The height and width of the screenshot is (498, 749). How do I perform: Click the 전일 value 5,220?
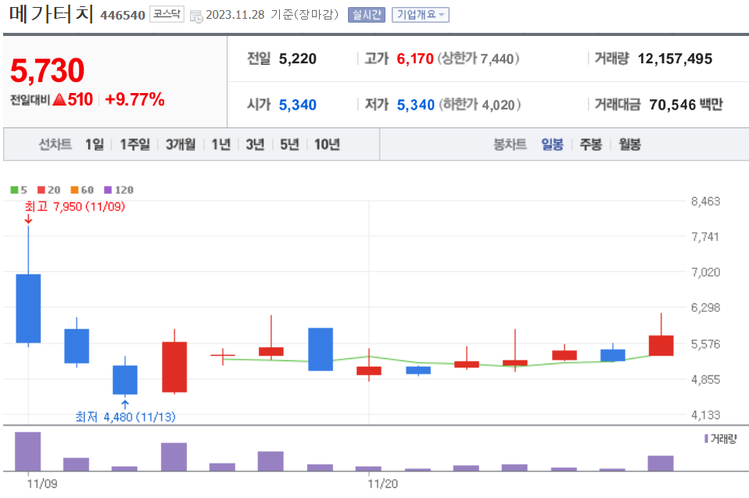[x=298, y=59]
